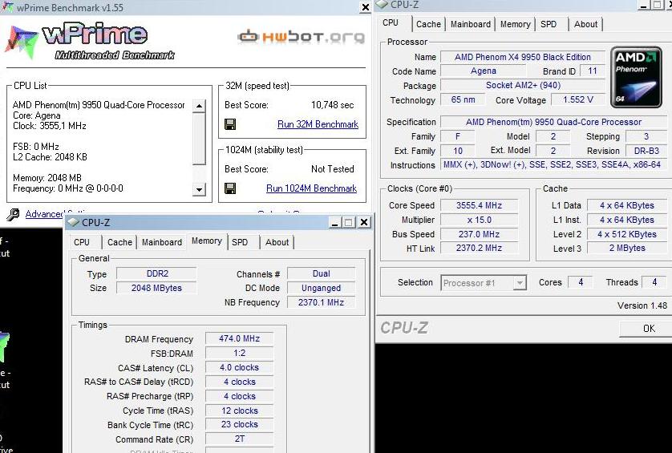Click the DRAM Frequency 474.0 MHz value
This screenshot has width=672, height=453.
(239, 338)
